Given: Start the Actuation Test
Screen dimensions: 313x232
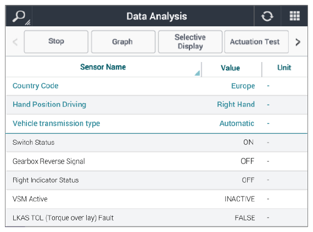Looking at the screenshot, I should [256, 42].
